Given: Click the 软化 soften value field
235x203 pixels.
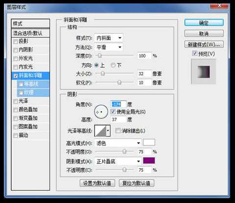Looking at the screenshot, I should (x=144, y=82).
